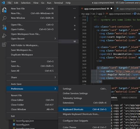Choose Configure User Snippets
Screen dimensions: 140x129
[x=84, y=121]
